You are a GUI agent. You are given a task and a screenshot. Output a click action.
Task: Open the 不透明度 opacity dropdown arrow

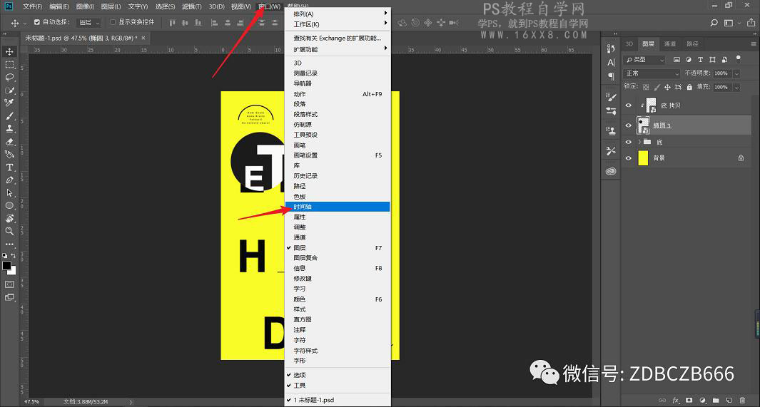[736, 73]
